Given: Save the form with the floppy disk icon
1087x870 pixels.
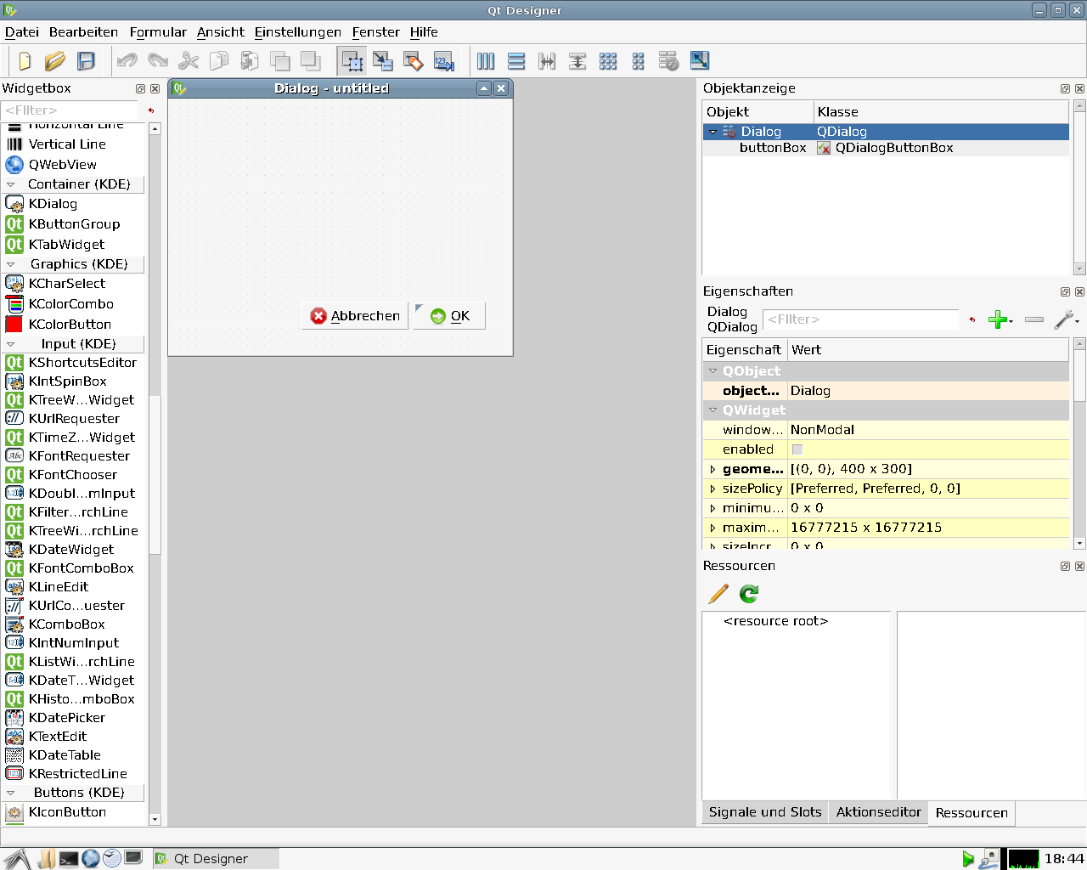Looking at the screenshot, I should click(x=86, y=61).
